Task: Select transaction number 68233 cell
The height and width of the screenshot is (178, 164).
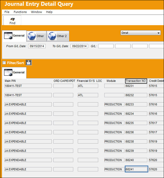Action: (136, 104)
